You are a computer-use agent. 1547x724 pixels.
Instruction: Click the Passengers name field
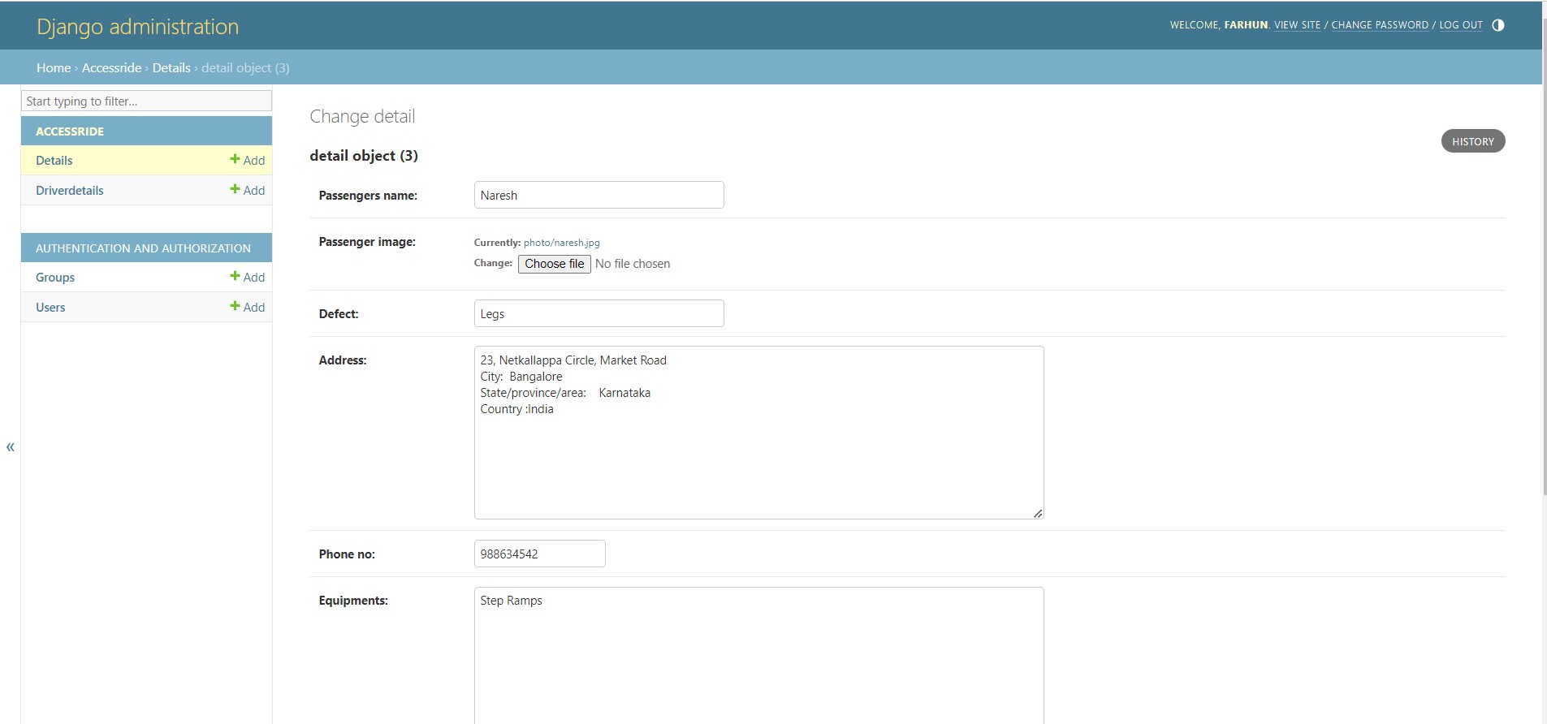pyautogui.click(x=598, y=195)
